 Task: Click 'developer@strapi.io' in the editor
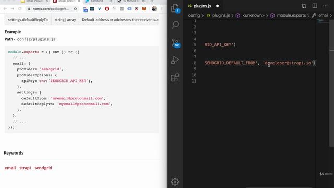tap(288, 63)
